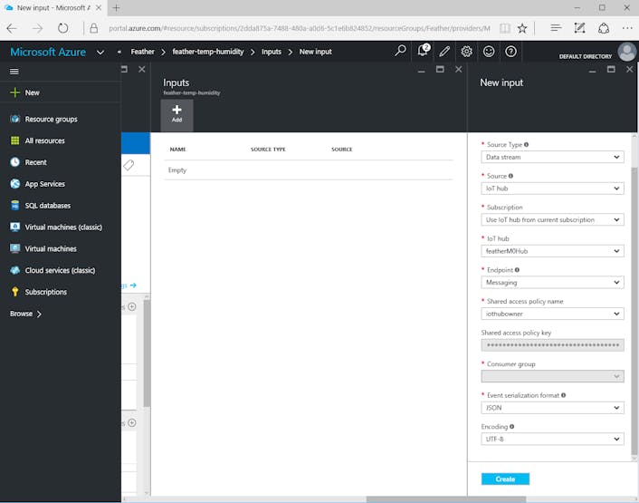Click the Recent clock icon
This screenshot has height=503, width=639.
15,162
